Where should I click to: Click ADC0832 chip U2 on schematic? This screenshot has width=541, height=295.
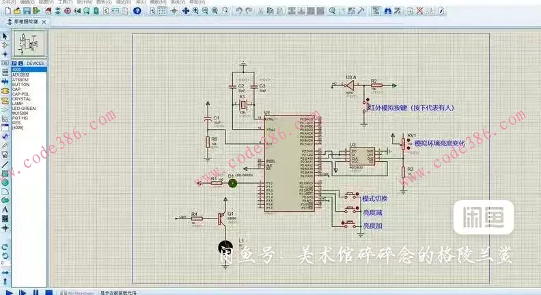[x=362, y=156]
